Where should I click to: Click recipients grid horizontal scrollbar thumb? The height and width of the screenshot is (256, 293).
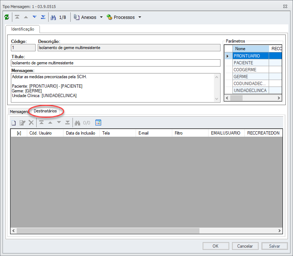[108, 231]
